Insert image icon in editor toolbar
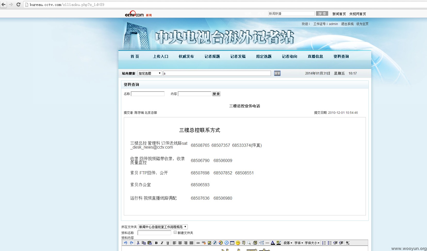Screen dimensions: 427x251 pos(210,243)
